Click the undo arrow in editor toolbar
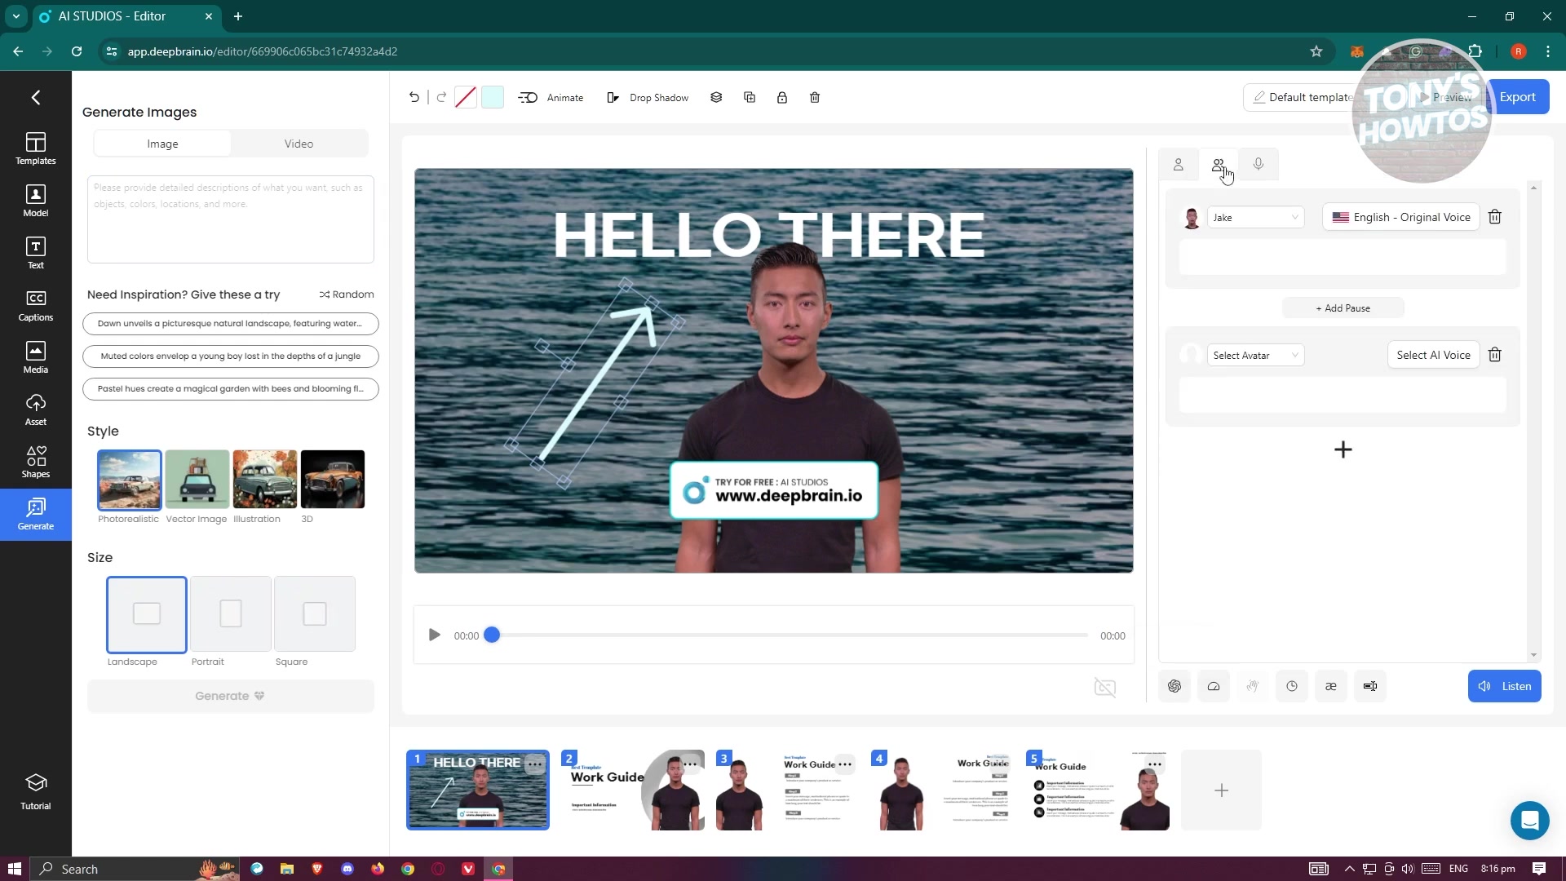This screenshot has height=881, width=1566. pyautogui.click(x=414, y=97)
